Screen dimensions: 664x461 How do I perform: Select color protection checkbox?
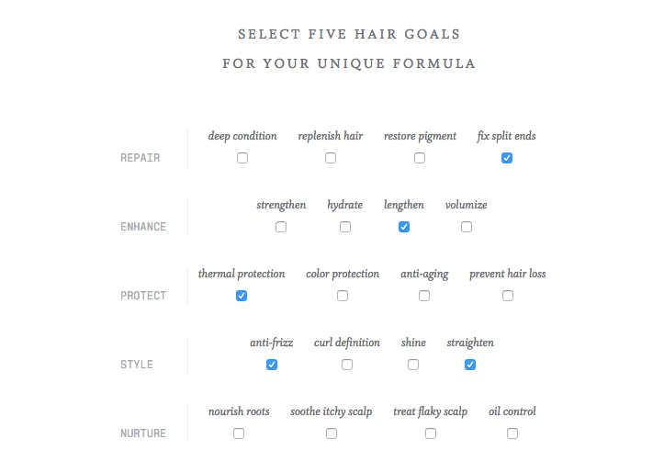[343, 296]
